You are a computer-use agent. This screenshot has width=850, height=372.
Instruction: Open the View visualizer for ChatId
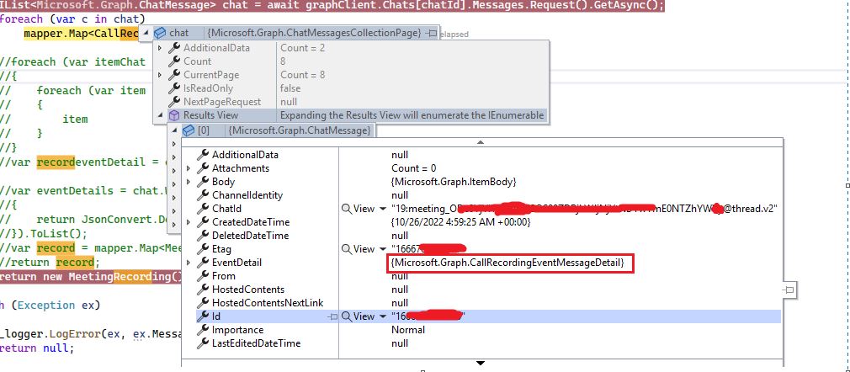(358, 209)
